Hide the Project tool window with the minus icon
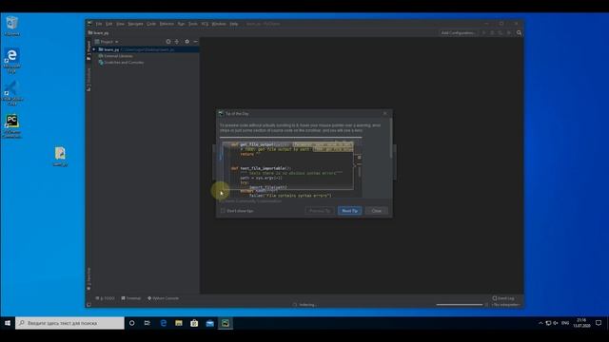Screen dimensions: 609x342 click(195, 42)
